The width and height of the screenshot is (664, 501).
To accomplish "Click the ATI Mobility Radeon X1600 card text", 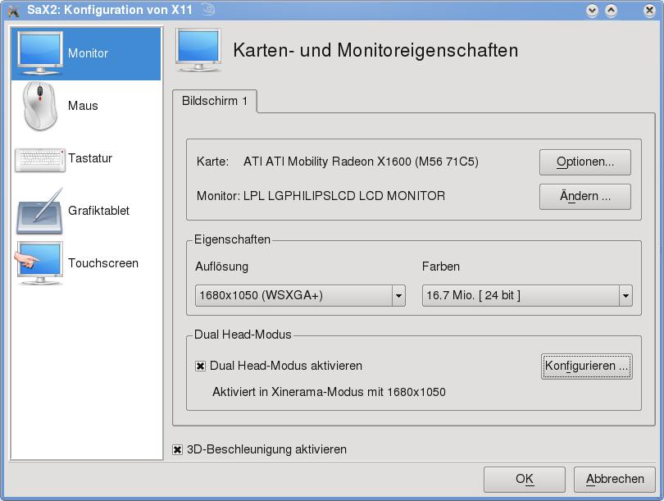I will coord(361,162).
